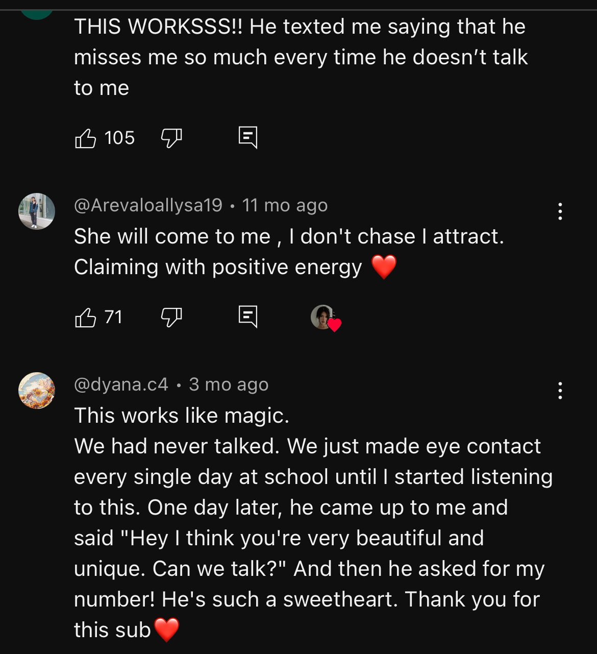Open @Arevaloallysa19's profile picture
This screenshot has width=597, height=654.
click(37, 211)
